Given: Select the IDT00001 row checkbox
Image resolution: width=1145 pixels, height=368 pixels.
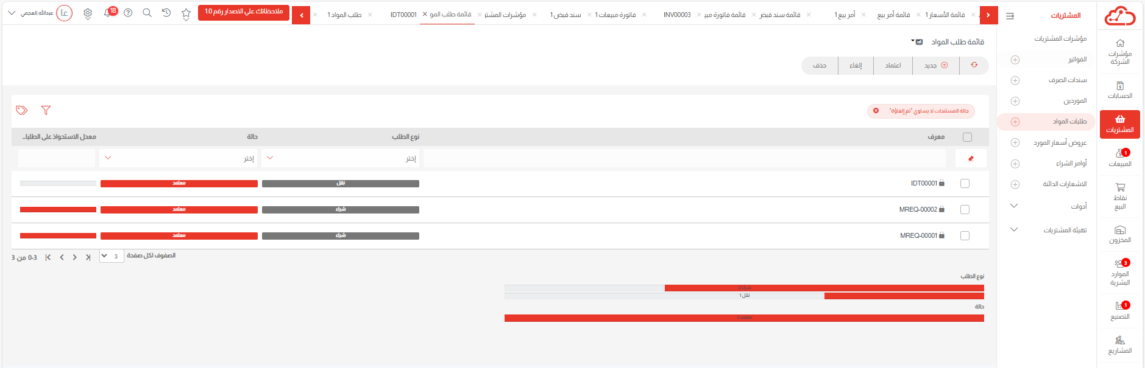Looking at the screenshot, I should coord(965,183).
